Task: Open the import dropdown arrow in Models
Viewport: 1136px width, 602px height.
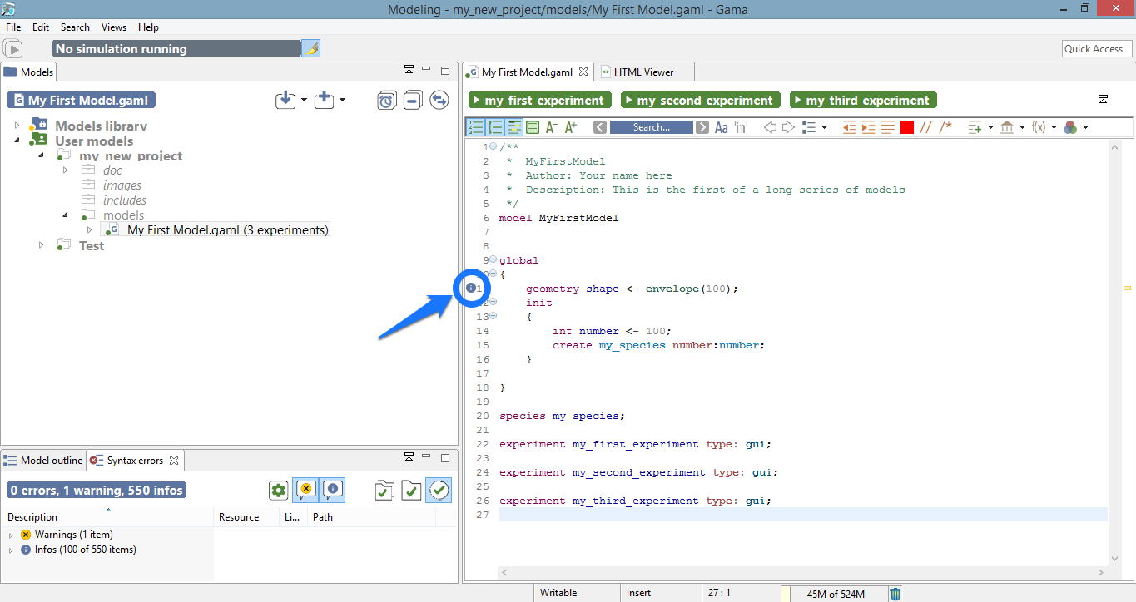Action: click(x=304, y=100)
